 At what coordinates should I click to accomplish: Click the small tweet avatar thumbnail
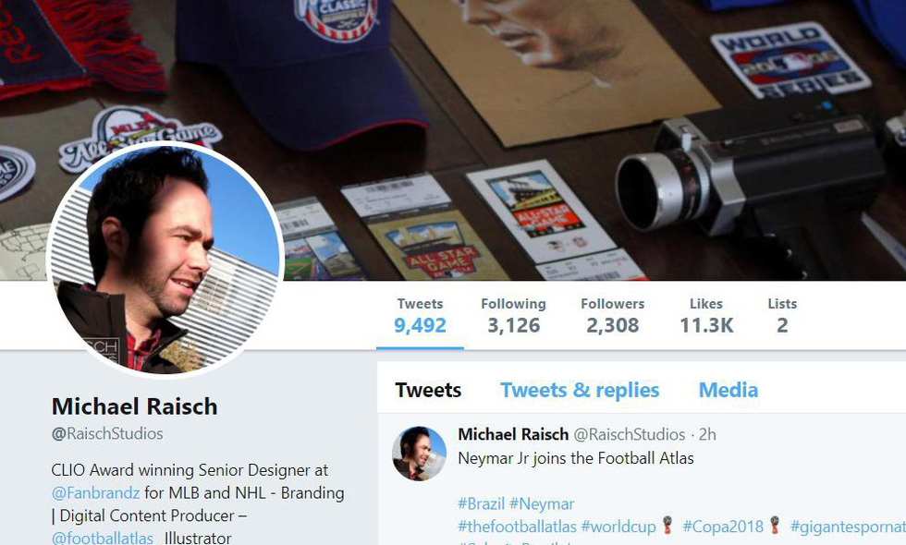420,454
